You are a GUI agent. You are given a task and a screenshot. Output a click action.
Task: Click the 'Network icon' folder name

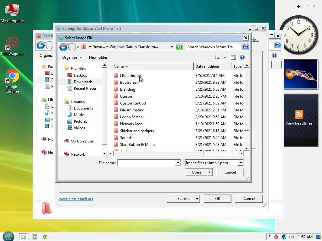[x=131, y=124]
